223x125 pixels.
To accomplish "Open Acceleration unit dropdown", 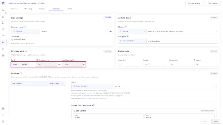I will [130, 64].
